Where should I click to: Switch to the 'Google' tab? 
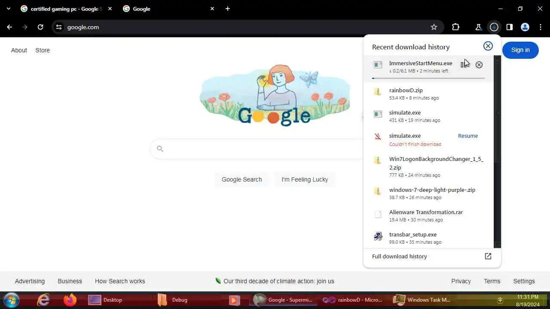click(168, 9)
